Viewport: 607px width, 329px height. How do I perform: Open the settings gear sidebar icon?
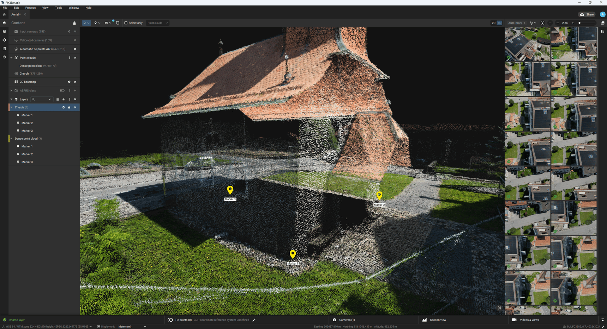(4, 40)
